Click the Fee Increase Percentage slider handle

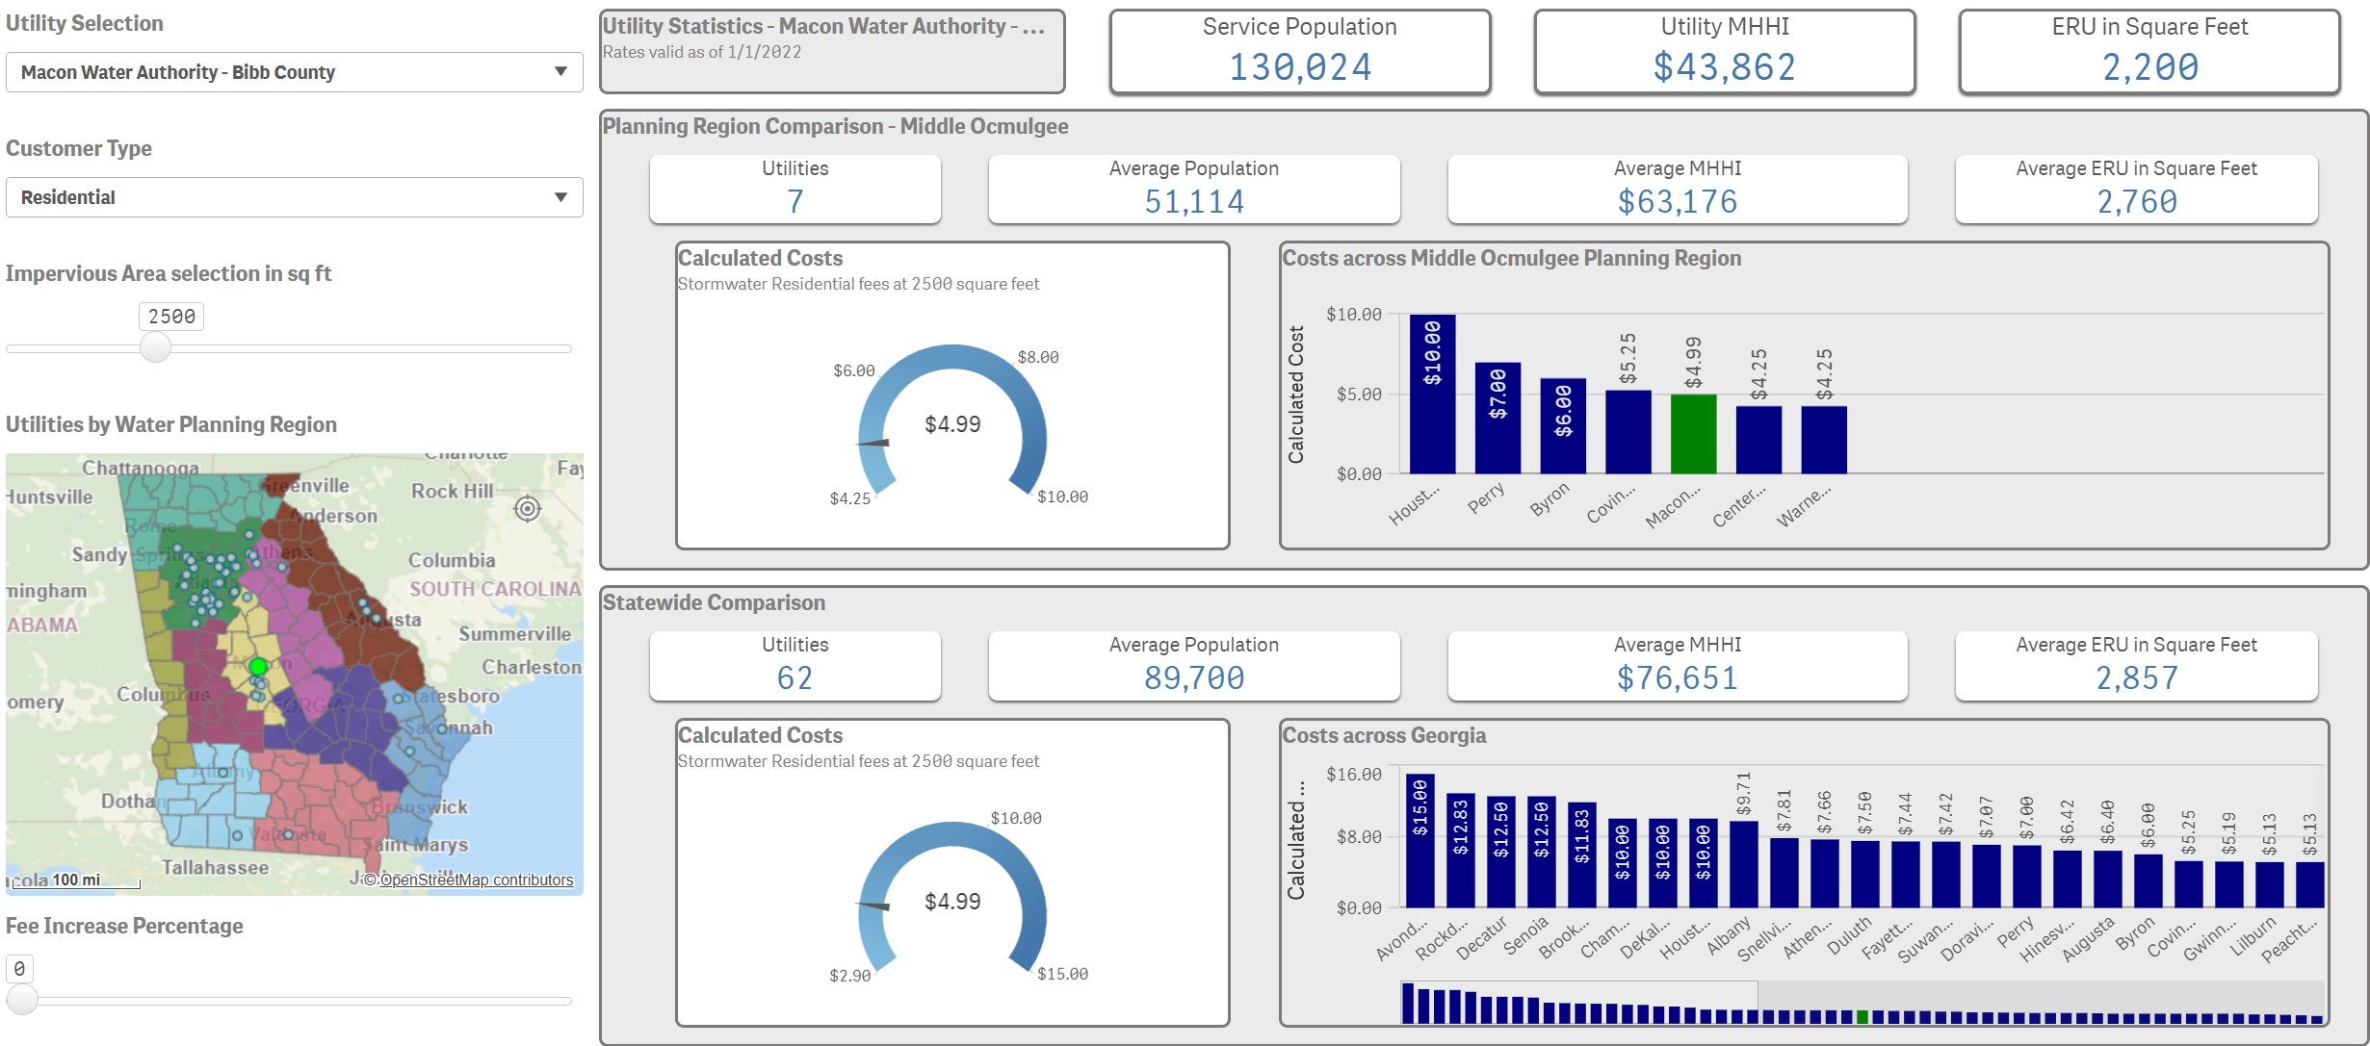point(23,1001)
